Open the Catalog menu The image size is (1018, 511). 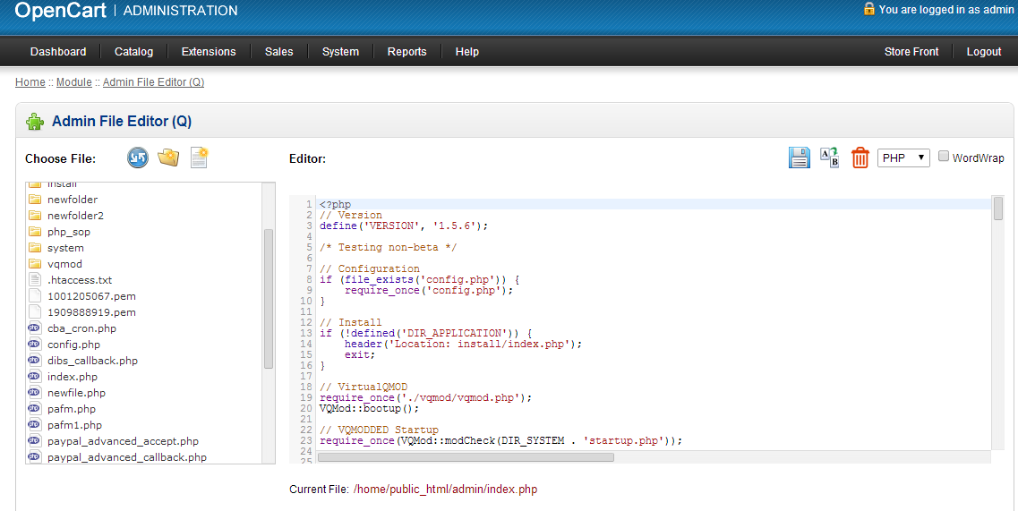coord(133,51)
